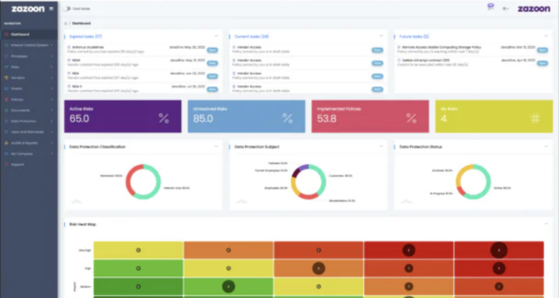Image resolution: width=559 pixels, height=298 pixels.
Task: Click the Support sidebar icon
Action: click(x=7, y=164)
